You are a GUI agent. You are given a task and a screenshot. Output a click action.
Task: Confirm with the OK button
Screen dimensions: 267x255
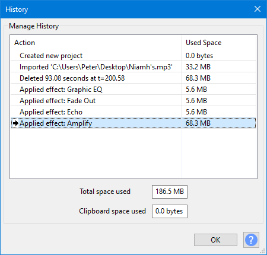click(x=215, y=240)
